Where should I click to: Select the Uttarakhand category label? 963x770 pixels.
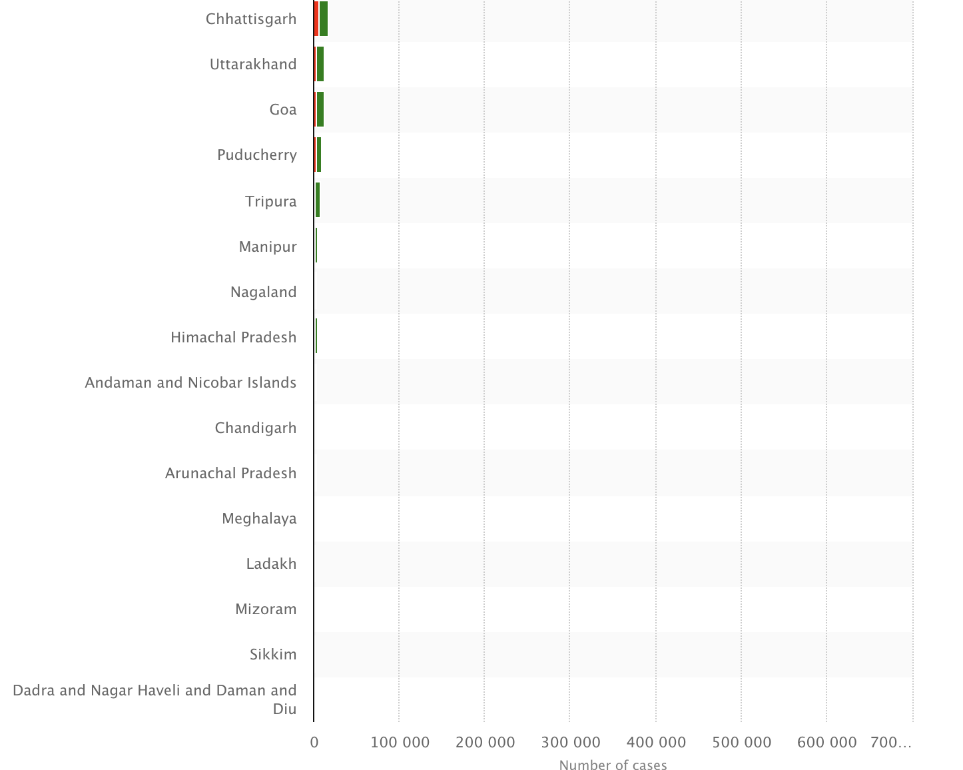[253, 64]
